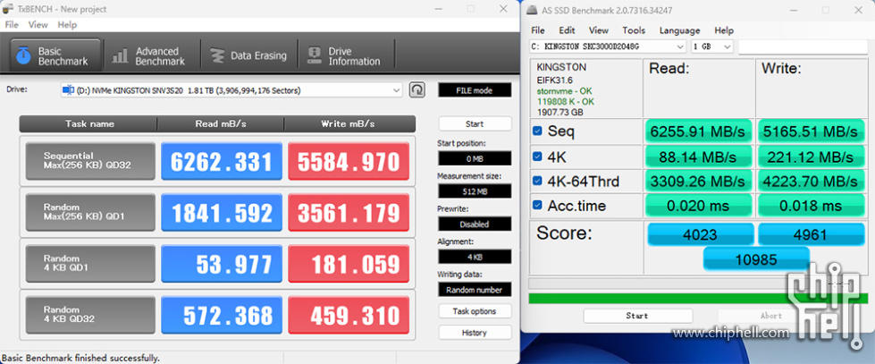Image resolution: width=875 pixels, height=364 pixels.
Task: Click the sequential read value 6262.331
Action: [x=222, y=161]
